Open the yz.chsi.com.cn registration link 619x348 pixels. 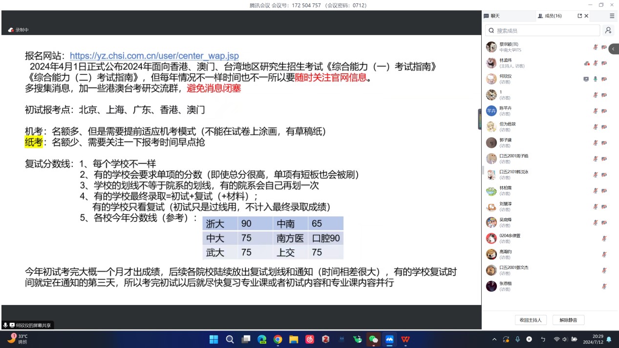tap(154, 56)
